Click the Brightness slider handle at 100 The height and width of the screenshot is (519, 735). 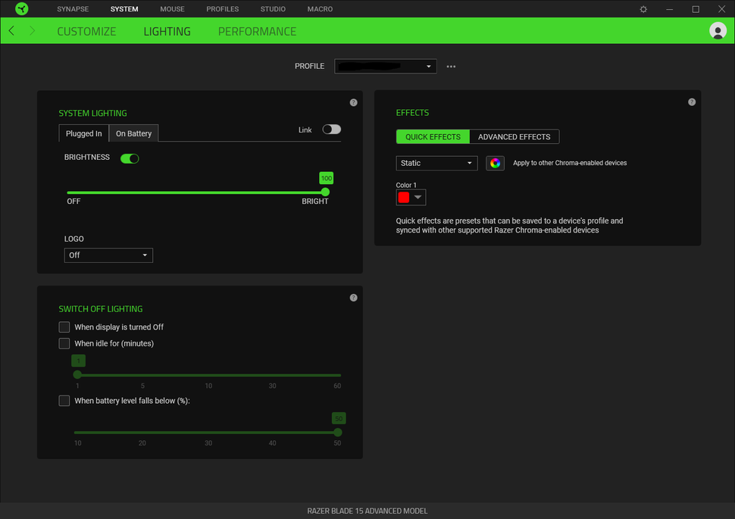click(x=325, y=192)
